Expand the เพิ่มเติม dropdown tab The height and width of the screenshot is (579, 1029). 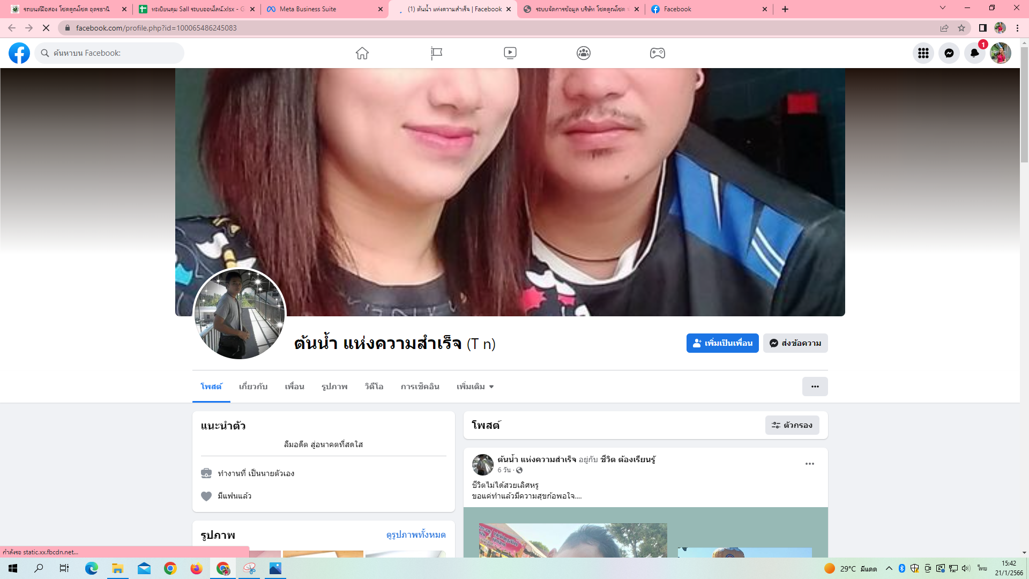[475, 387]
